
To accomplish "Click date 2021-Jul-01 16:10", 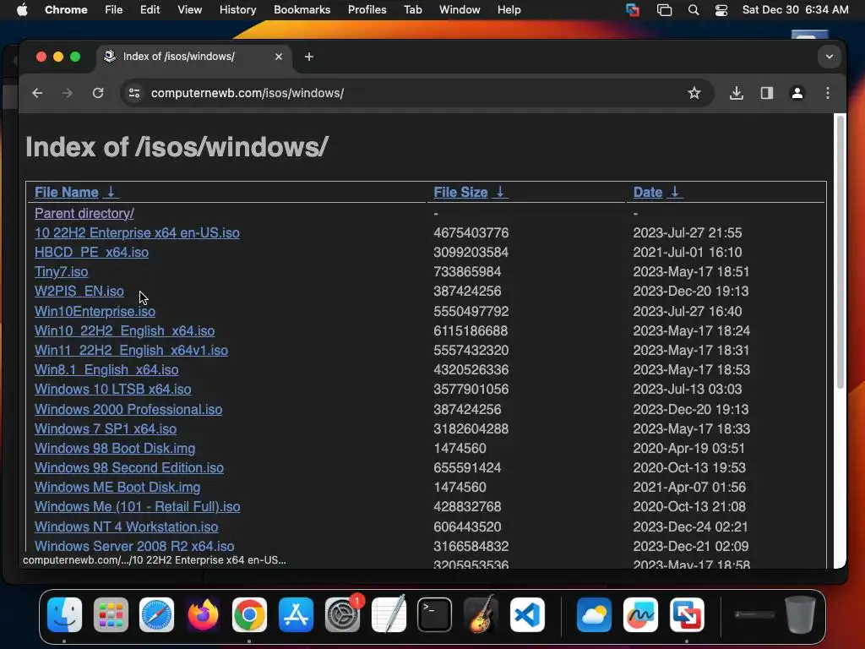I will click(688, 252).
